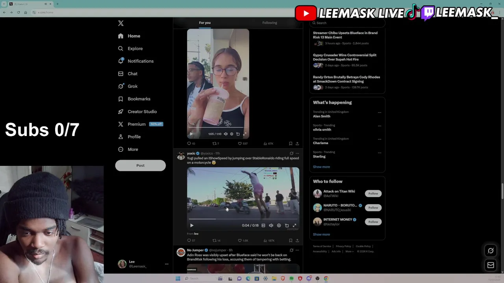504x283 pixels.
Task: Follow INTERNET MONEY account
Action: [x=373, y=222]
